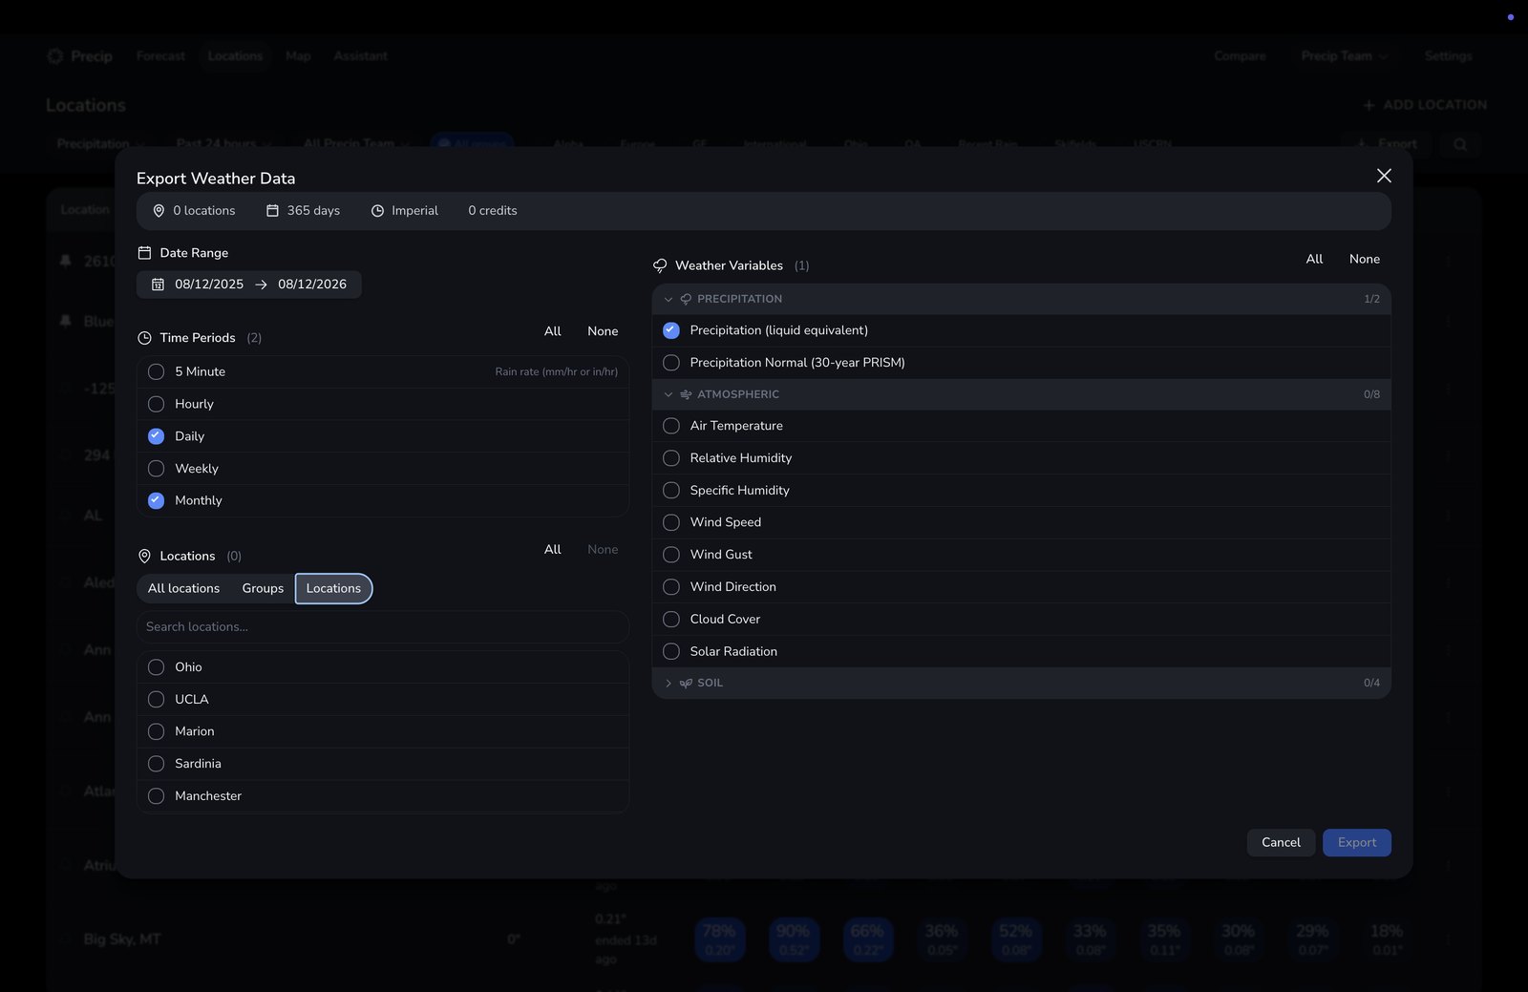
Task: Uncheck the Monthly time period
Action: pyautogui.click(x=157, y=500)
